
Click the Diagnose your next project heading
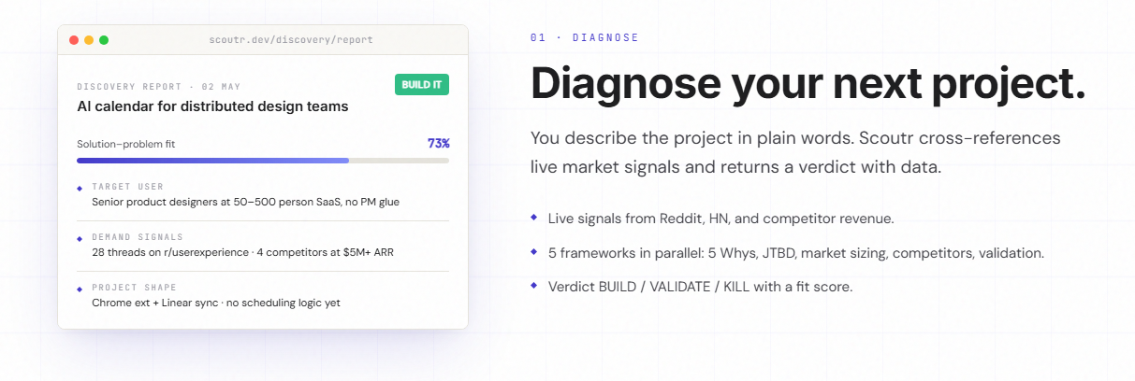[808, 84]
